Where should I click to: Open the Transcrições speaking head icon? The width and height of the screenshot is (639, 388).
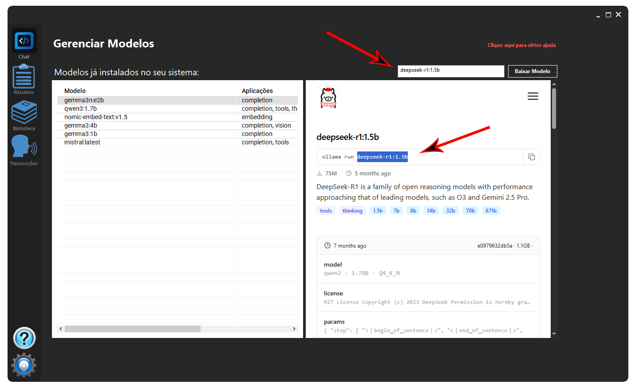(x=24, y=147)
